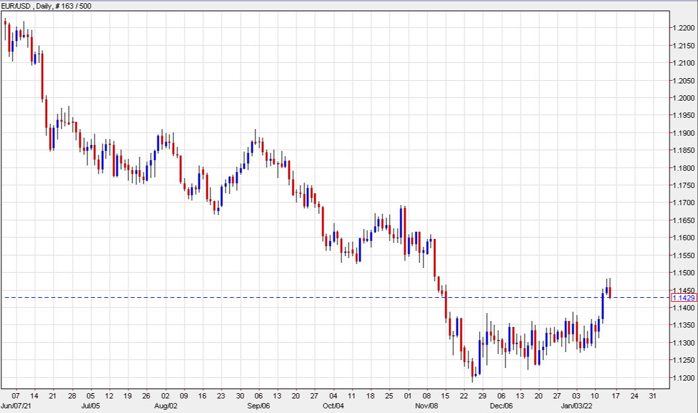Click the EUR/USD Daily chart title

(46, 6)
